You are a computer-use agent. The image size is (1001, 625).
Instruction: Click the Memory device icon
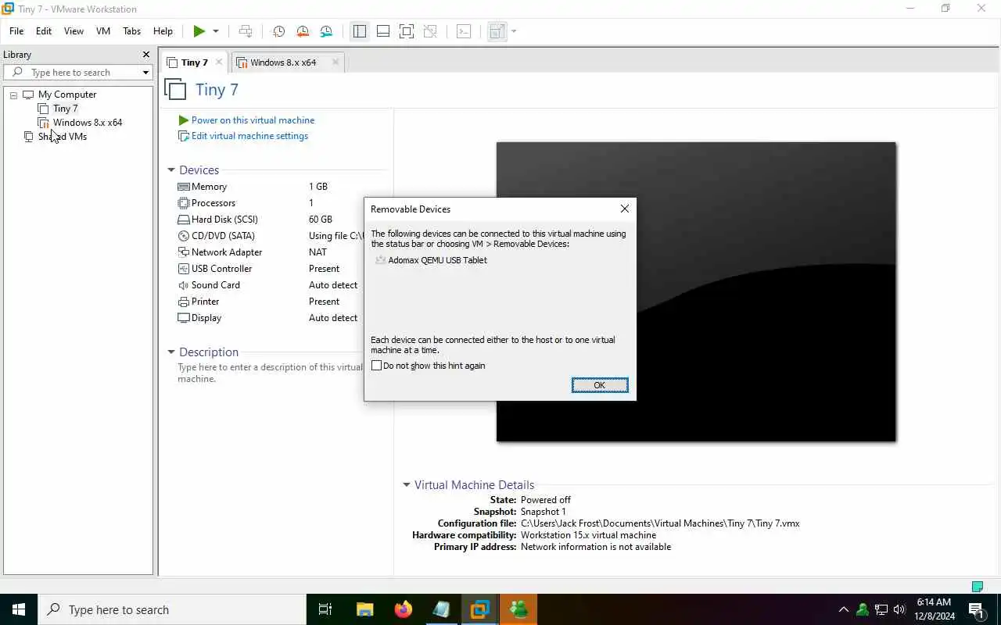tap(184, 187)
